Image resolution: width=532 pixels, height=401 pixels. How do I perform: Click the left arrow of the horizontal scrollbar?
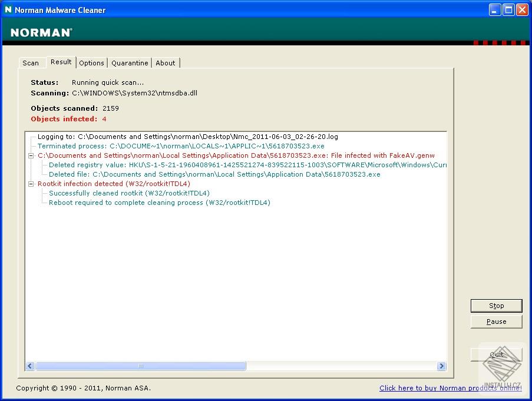(30, 366)
